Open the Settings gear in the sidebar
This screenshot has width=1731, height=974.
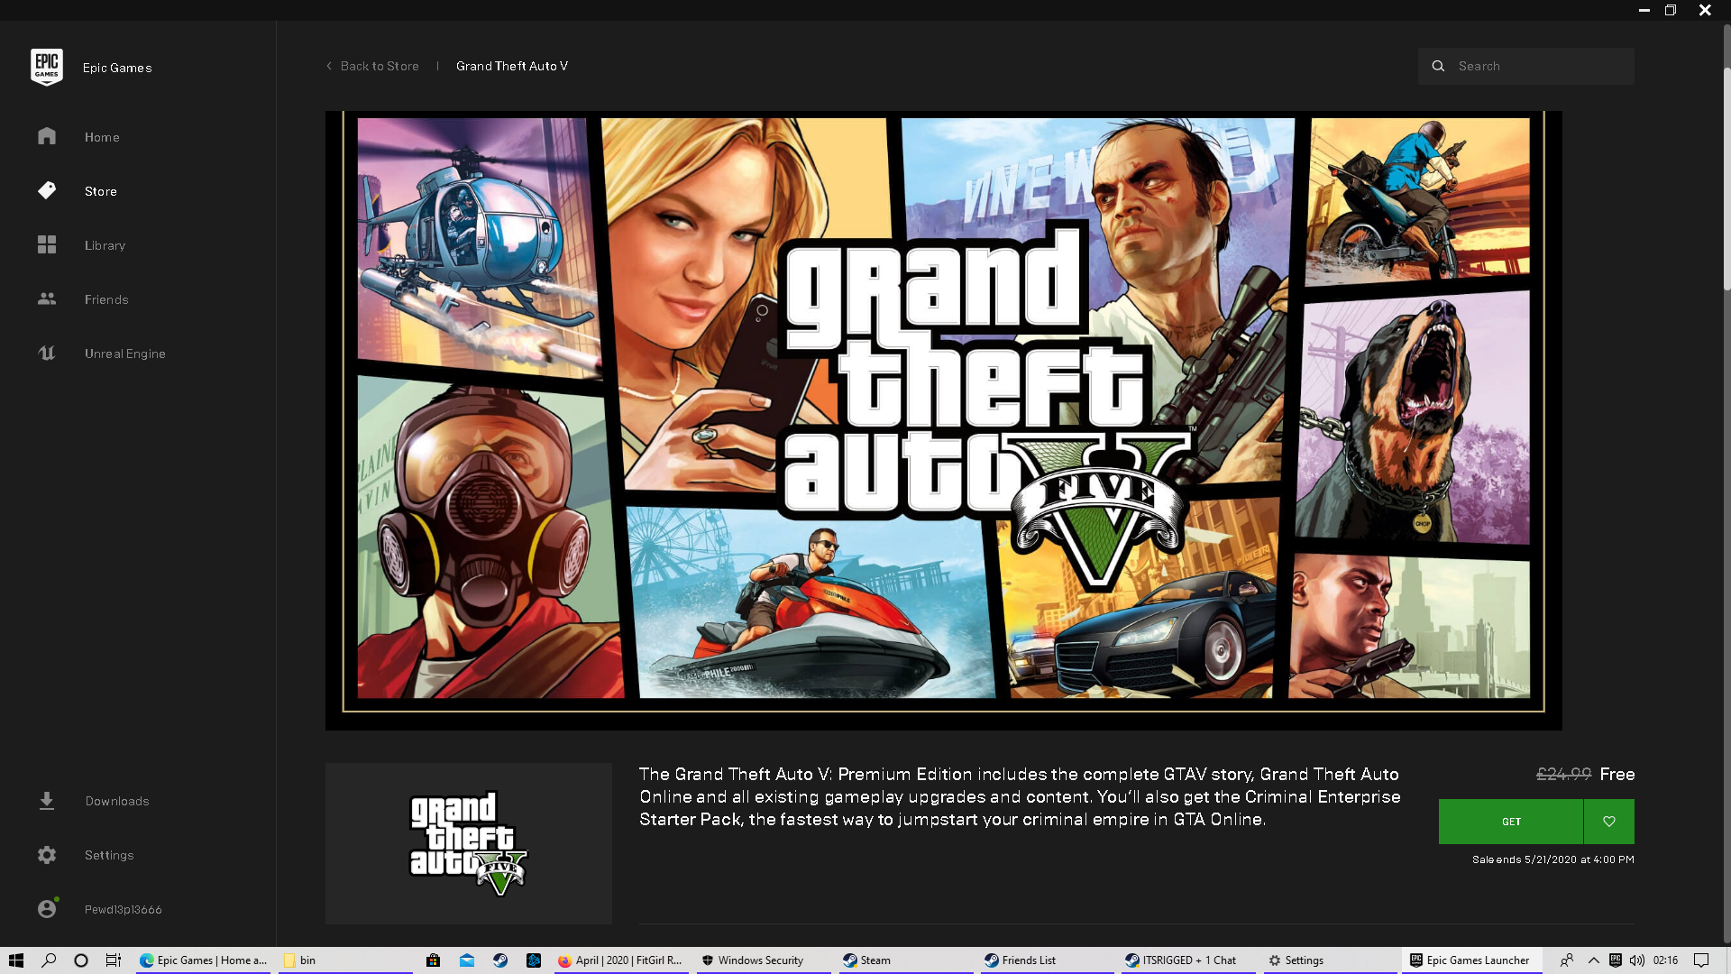pos(47,855)
